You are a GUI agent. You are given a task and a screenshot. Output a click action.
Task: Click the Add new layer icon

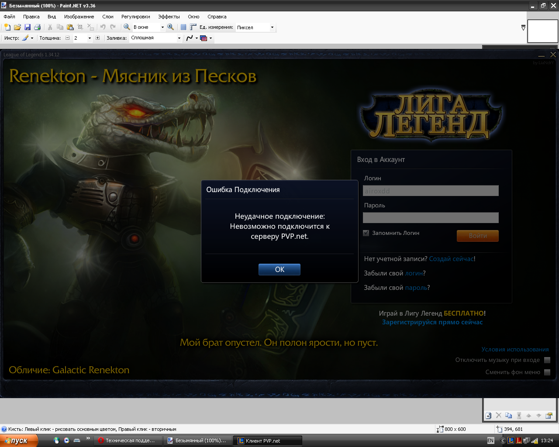pos(489,416)
